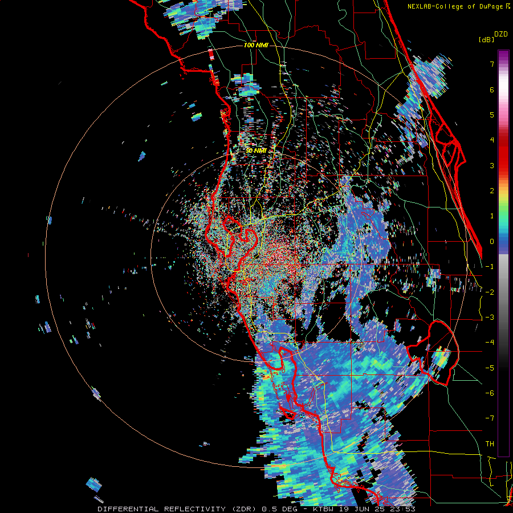
Task: Click the 50 NMI range ring label
Action: (x=256, y=150)
